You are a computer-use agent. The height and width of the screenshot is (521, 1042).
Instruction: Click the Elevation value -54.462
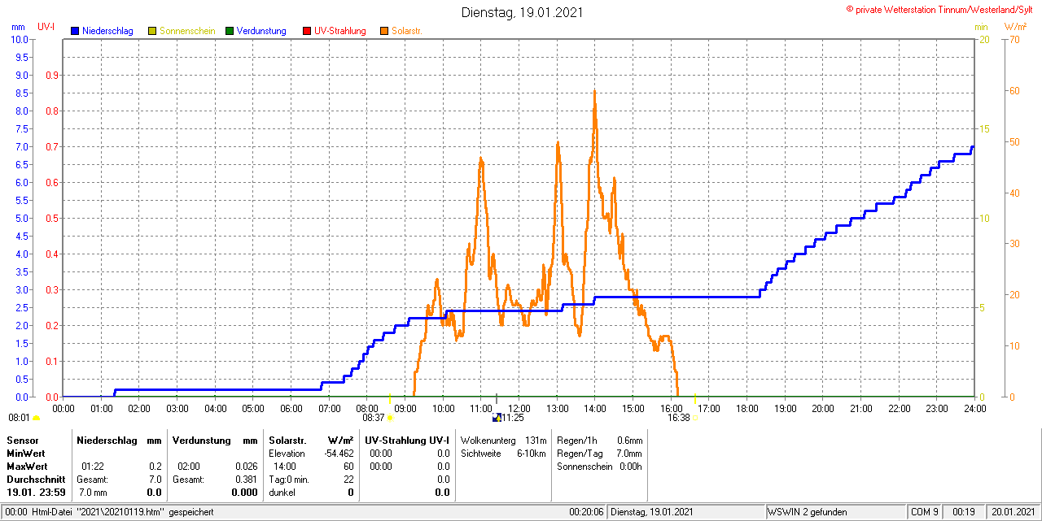338,453
